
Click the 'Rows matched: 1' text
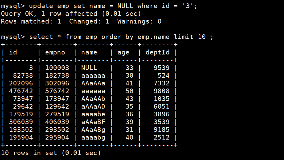31,21
